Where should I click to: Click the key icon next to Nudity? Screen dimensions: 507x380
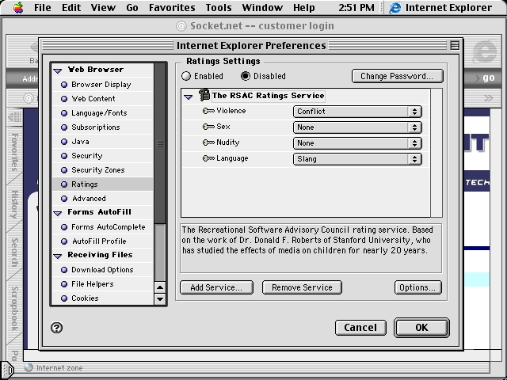click(208, 142)
